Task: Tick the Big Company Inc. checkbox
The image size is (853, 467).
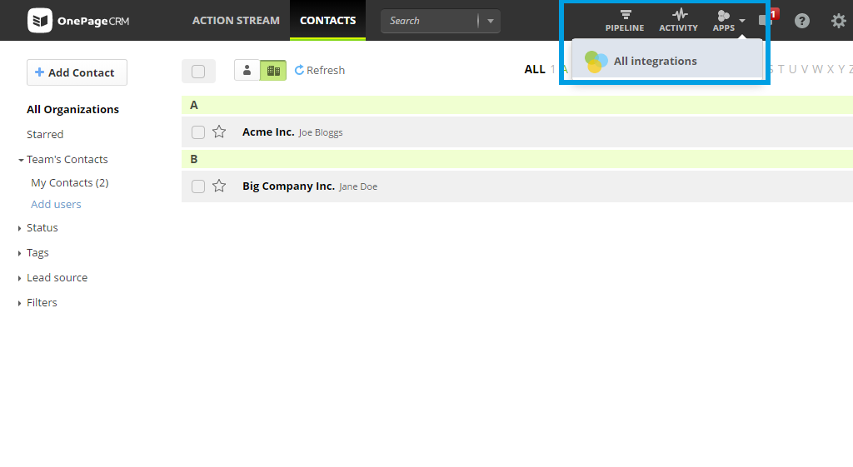Action: point(198,186)
